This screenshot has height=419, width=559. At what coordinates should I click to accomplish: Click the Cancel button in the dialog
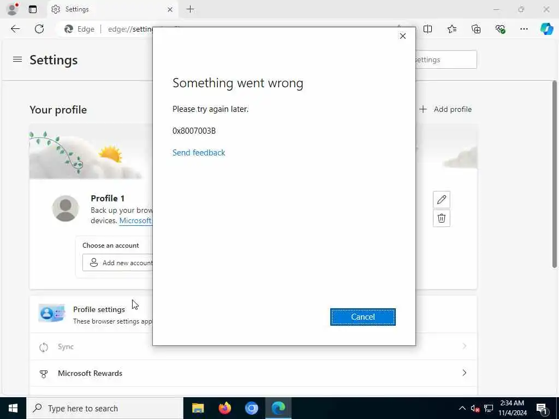pyautogui.click(x=362, y=317)
